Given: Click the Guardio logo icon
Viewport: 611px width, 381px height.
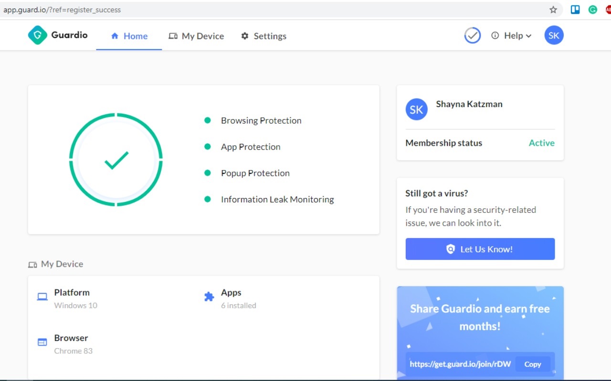Looking at the screenshot, I should [x=38, y=35].
